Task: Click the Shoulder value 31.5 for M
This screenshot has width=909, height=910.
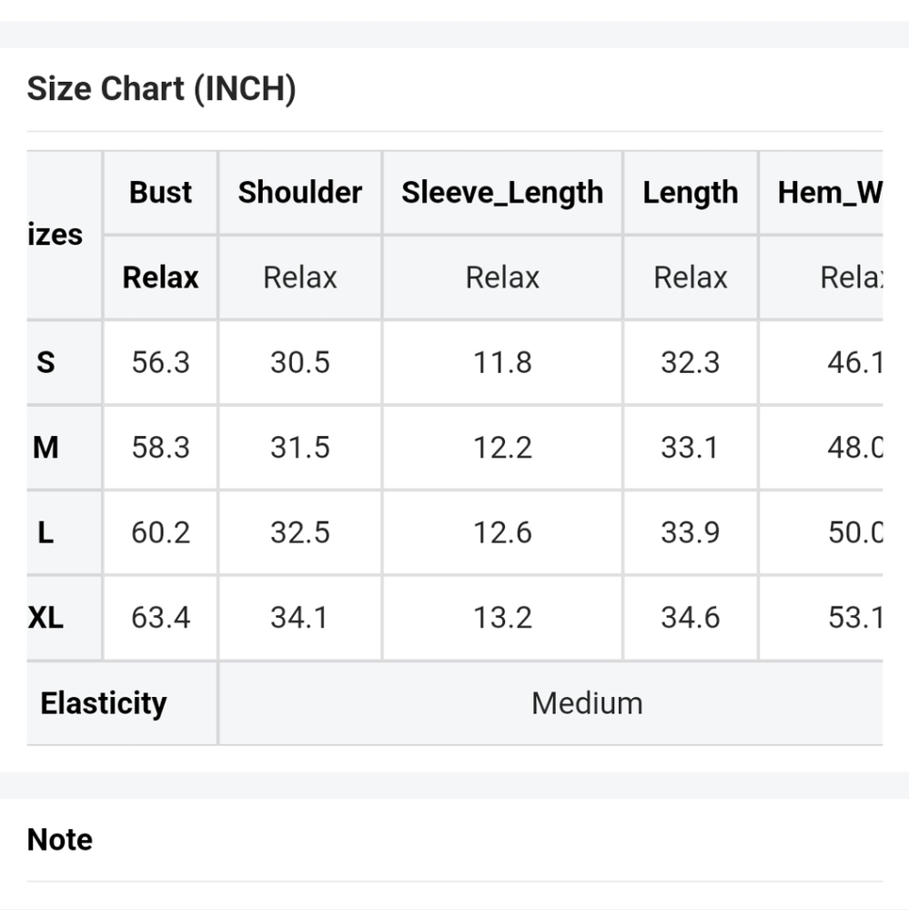Action: point(300,448)
